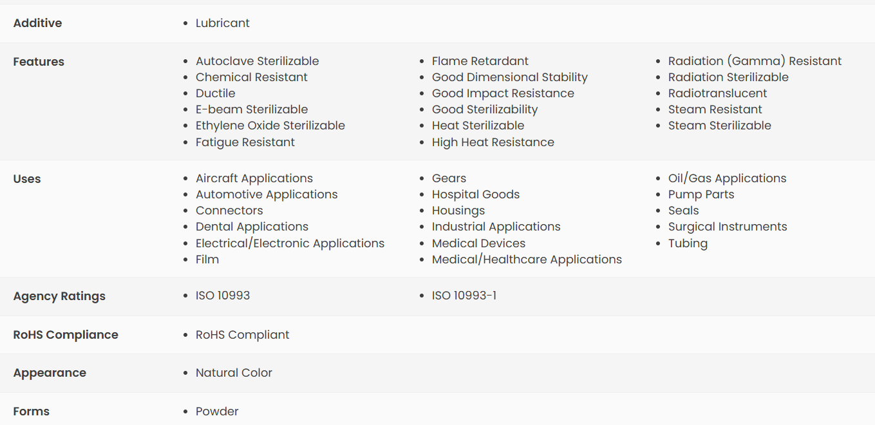Click the Agency Ratings row label
Viewport: 875px width, 425px height.
pos(59,296)
